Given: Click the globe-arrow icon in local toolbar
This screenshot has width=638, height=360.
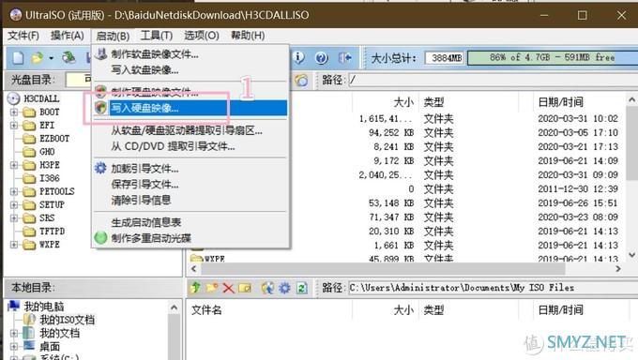Looking at the screenshot, I should coord(267,288).
